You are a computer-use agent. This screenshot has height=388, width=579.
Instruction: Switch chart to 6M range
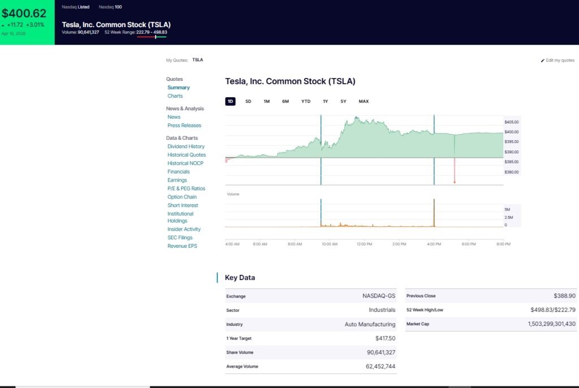tap(286, 101)
